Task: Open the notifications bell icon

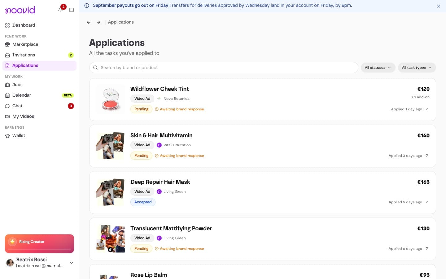Action: point(60,10)
